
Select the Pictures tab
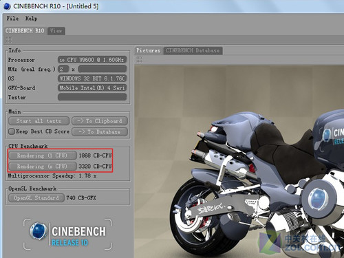149,50
